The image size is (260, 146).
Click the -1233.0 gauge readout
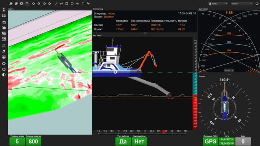coord(252,71)
